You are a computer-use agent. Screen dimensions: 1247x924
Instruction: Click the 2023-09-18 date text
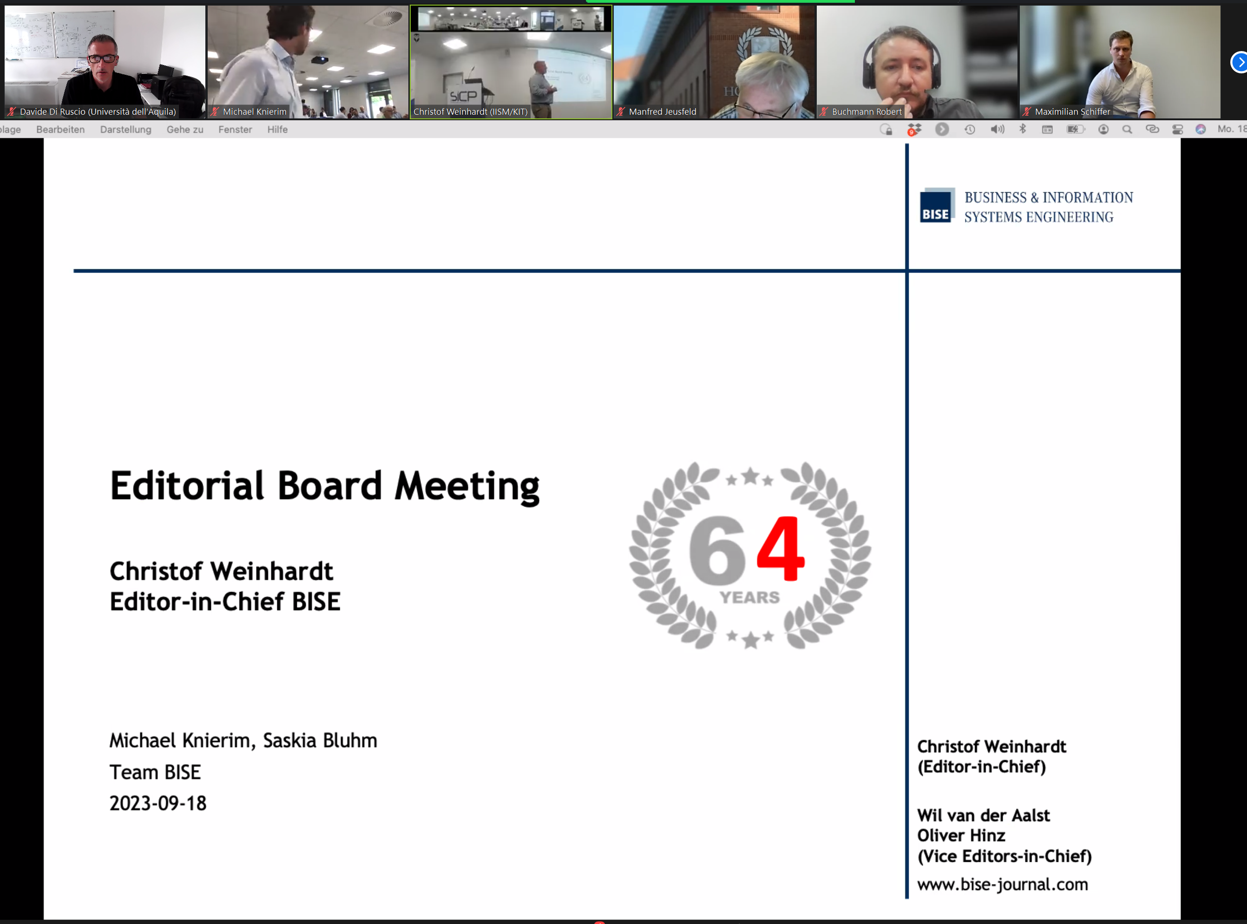click(x=158, y=804)
